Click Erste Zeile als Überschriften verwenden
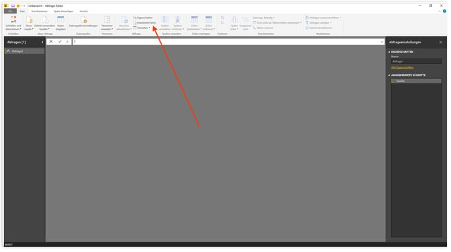This screenshot has width=451, height=252. [277, 23]
